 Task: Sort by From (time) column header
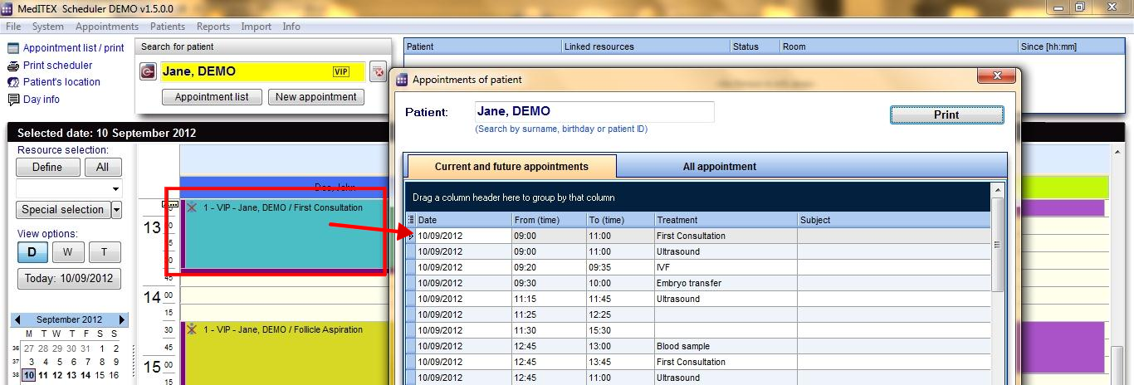click(x=549, y=220)
